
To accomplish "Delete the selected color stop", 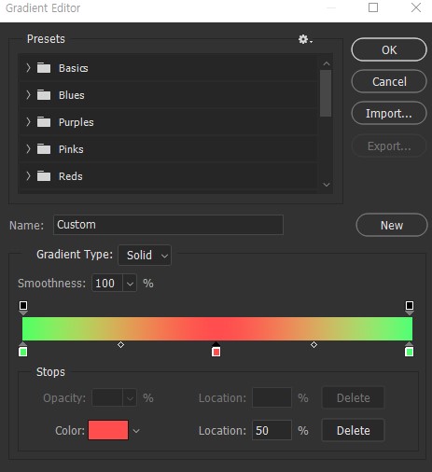I will [x=354, y=431].
